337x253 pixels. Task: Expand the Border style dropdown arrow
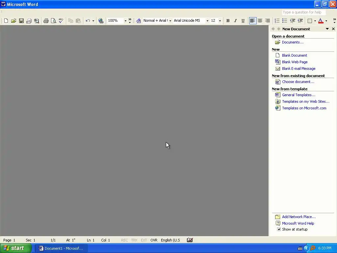coord(315,21)
